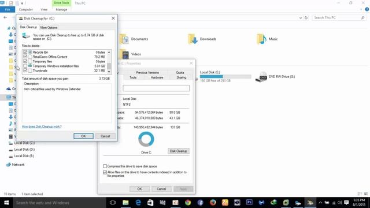Click the Help question mark icon

(x=367, y=9)
